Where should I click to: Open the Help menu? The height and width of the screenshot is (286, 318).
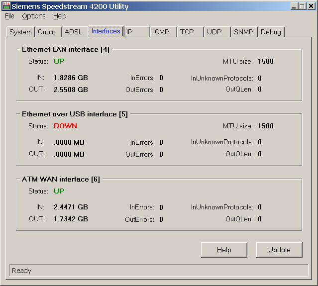point(60,16)
